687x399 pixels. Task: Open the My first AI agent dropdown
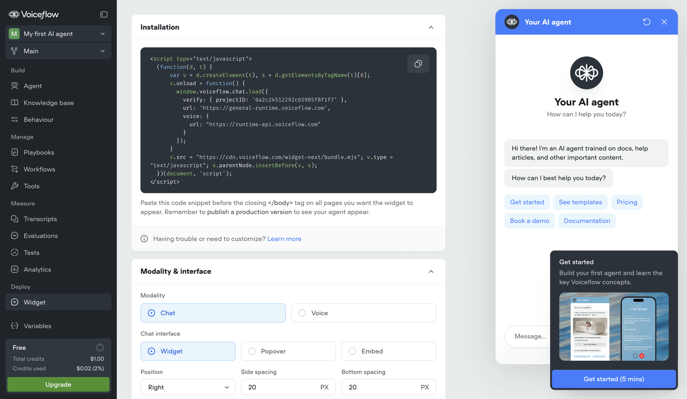58,34
